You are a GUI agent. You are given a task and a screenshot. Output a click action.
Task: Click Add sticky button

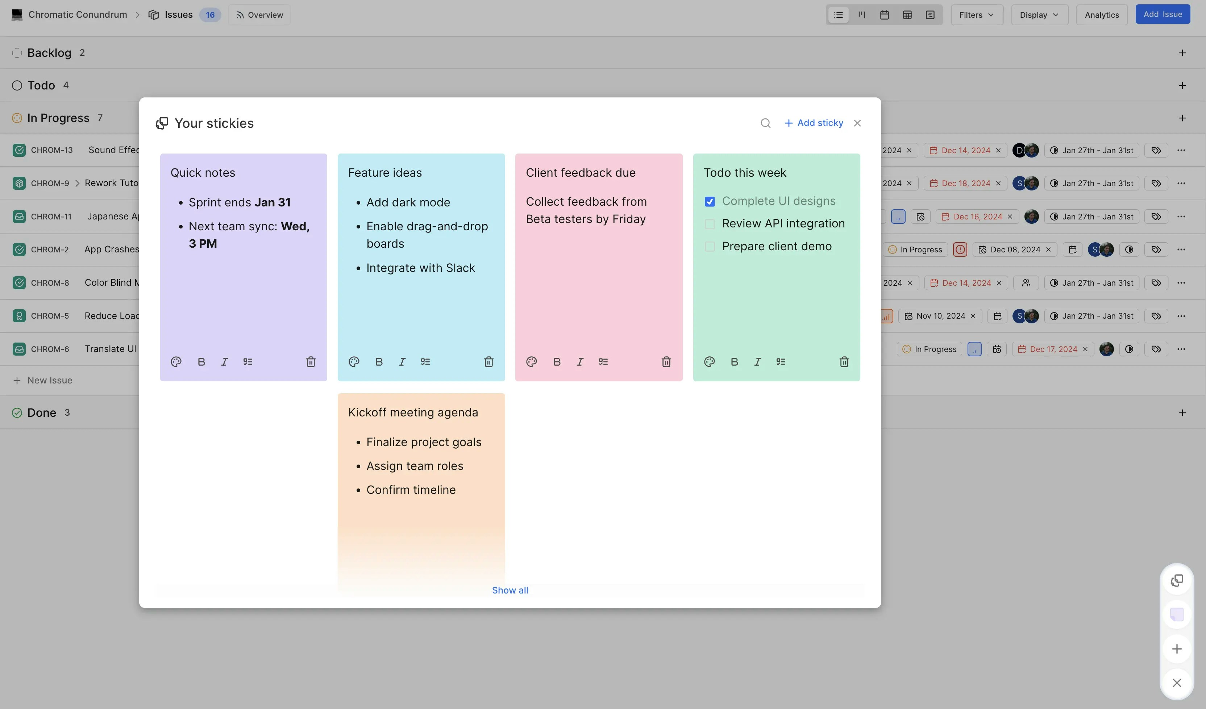(814, 123)
